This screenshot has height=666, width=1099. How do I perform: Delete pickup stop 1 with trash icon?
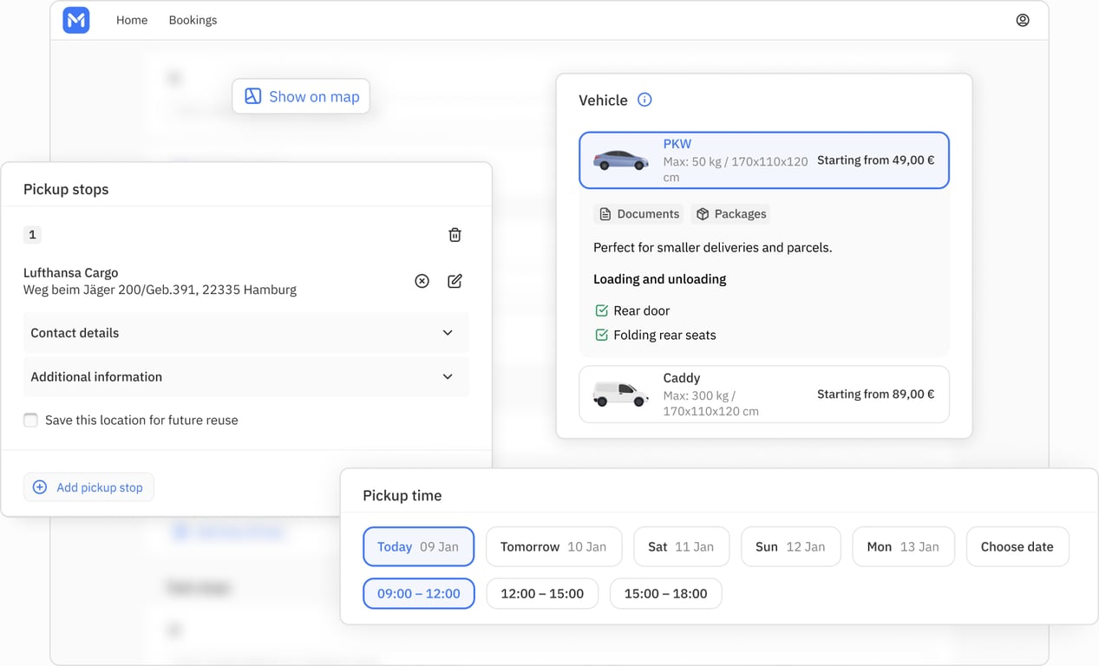point(455,235)
